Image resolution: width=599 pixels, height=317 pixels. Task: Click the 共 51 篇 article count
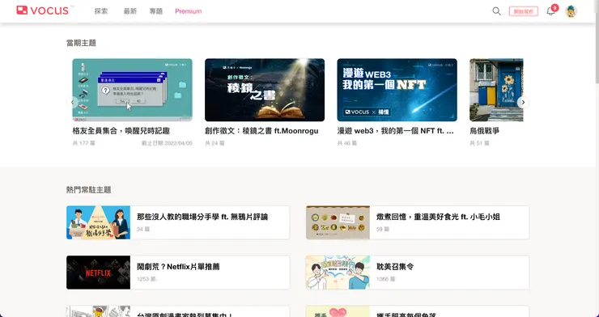click(x=479, y=143)
